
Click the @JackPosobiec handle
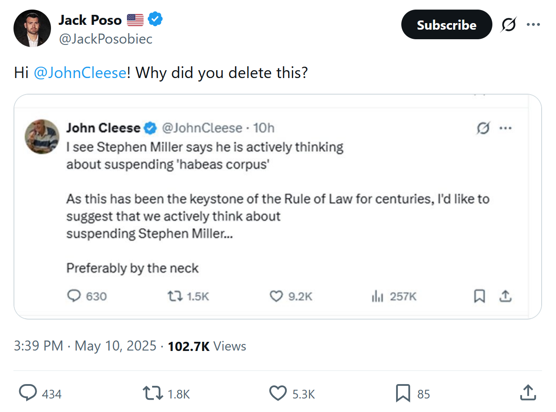[x=105, y=39]
